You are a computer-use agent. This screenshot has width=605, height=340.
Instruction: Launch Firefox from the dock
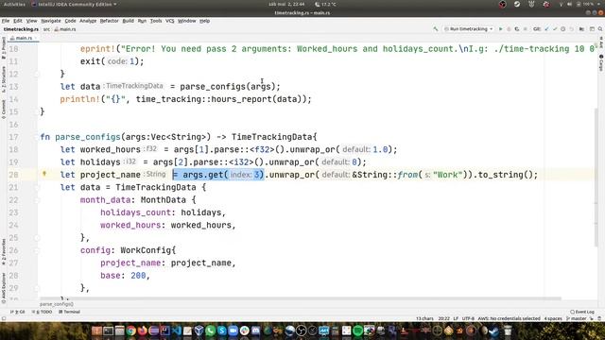pos(143,331)
